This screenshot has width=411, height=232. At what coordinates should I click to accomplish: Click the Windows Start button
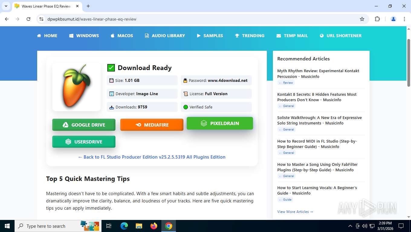pos(7,226)
